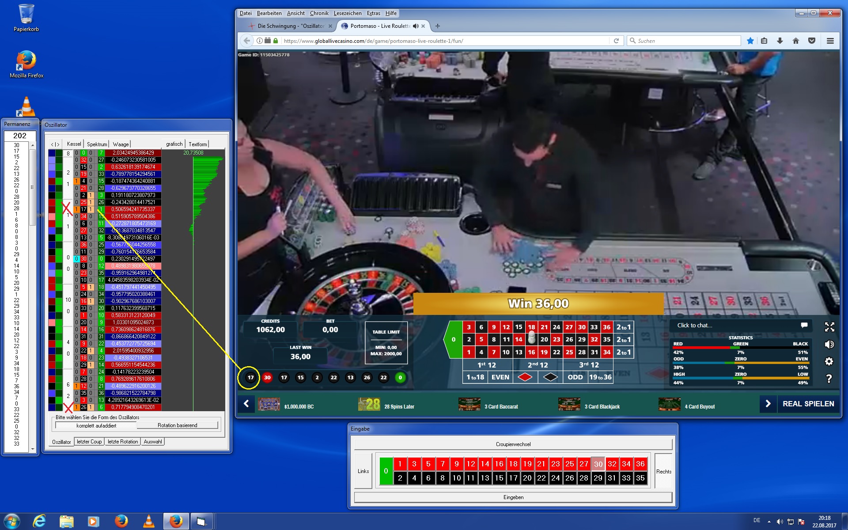This screenshot has height=530, width=848.
Task: Bet on zero on the game betting grid
Action: pos(453,340)
